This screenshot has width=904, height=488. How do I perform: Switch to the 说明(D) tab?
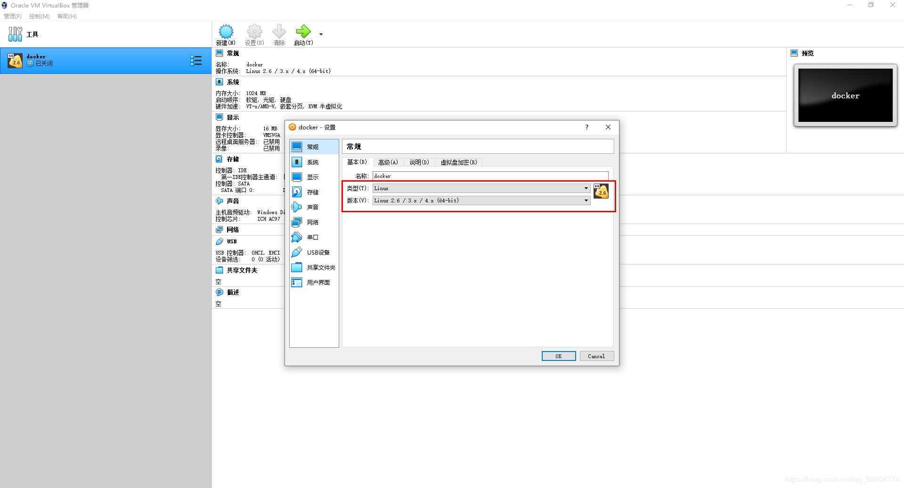[x=419, y=162]
